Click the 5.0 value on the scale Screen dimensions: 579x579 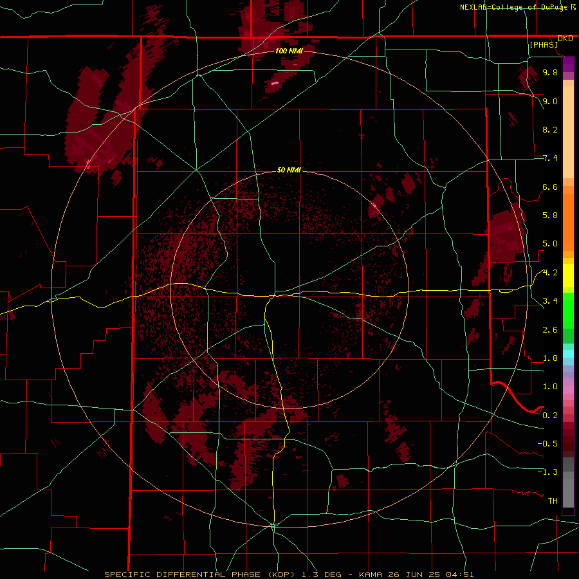[550, 244]
